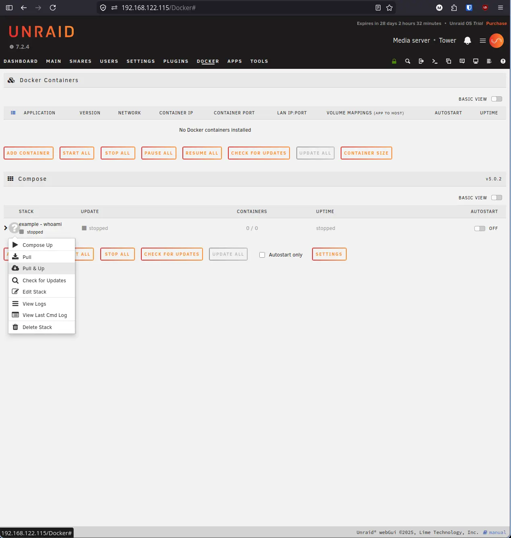Viewport: 511px width, 538px height.
Task: Open the manual link in footer
Action: 494,532
